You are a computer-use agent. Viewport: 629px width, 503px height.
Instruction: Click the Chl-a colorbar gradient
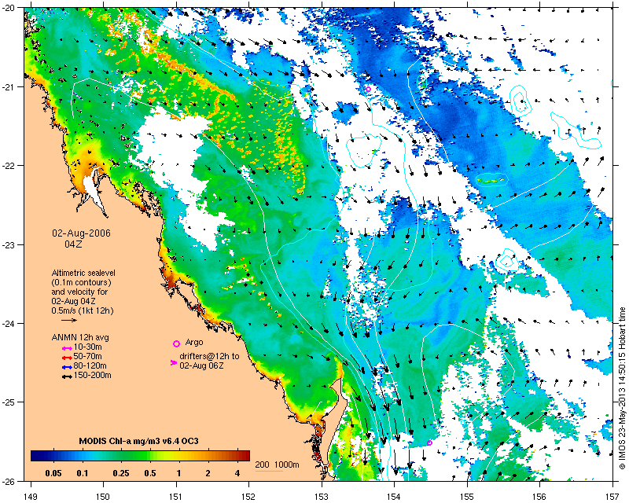click(x=141, y=456)
